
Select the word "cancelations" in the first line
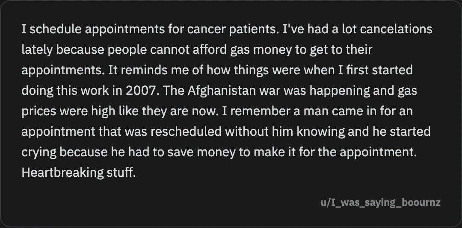[396, 29]
